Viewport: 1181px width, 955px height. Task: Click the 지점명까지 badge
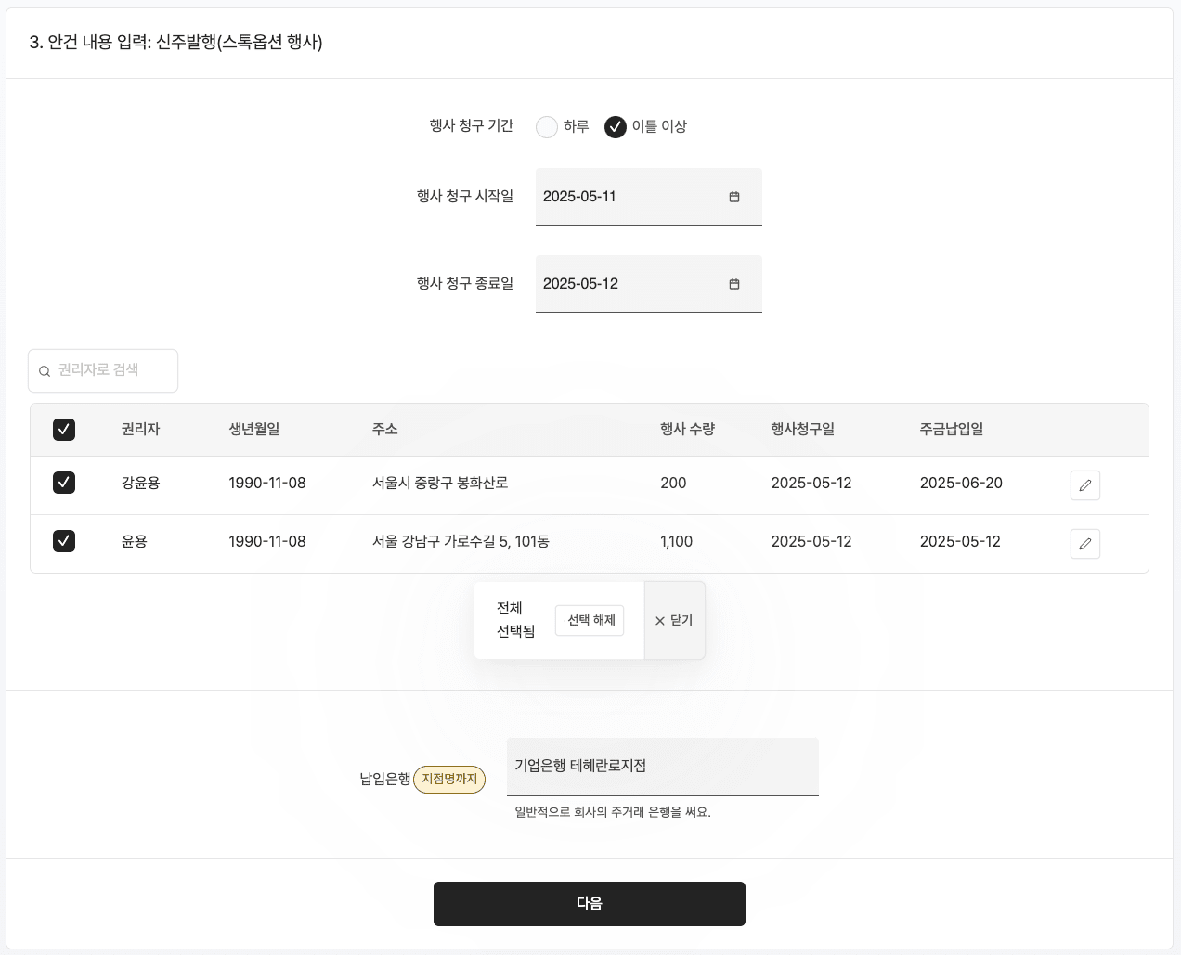(449, 779)
